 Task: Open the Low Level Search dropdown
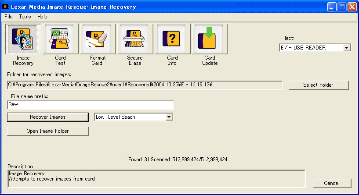(169, 117)
